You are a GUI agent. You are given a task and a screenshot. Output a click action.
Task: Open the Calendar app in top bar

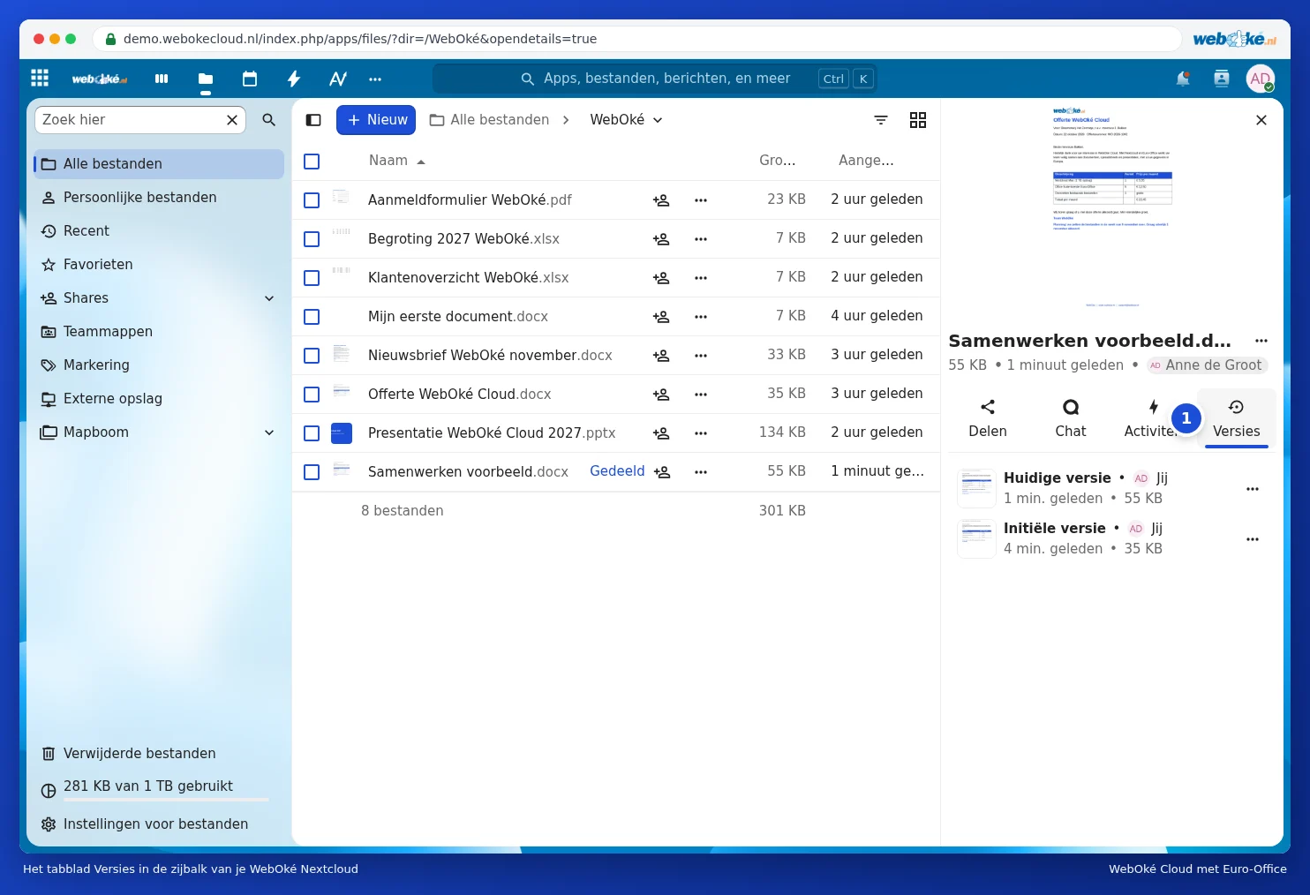[250, 79]
